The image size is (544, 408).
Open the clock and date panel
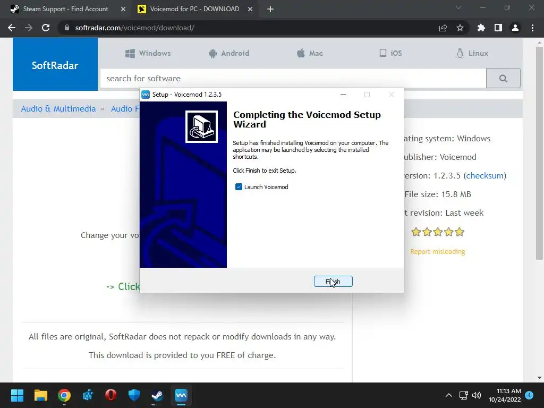pos(505,395)
